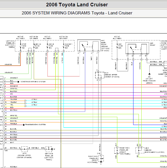This screenshot has width=167, height=168.
Task: Click HOT AT ALL TIMES above the STOP fuse
Action: [x=20, y=37]
